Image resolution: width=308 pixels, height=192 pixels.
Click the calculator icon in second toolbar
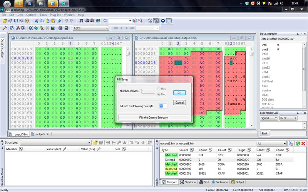(x=66, y=28)
